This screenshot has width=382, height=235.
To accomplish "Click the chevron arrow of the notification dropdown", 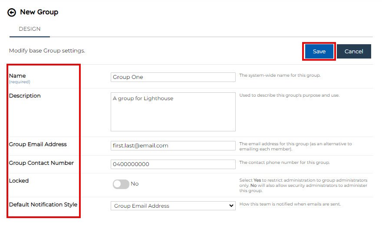I will 231,206.
